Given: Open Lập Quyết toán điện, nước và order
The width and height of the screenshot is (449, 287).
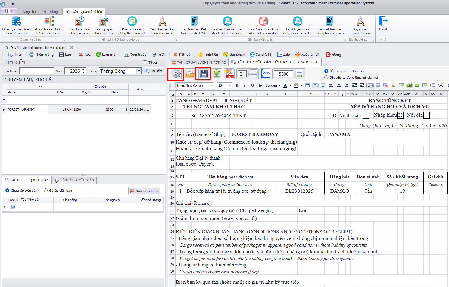Looking at the screenshot, I should click(x=297, y=26).
